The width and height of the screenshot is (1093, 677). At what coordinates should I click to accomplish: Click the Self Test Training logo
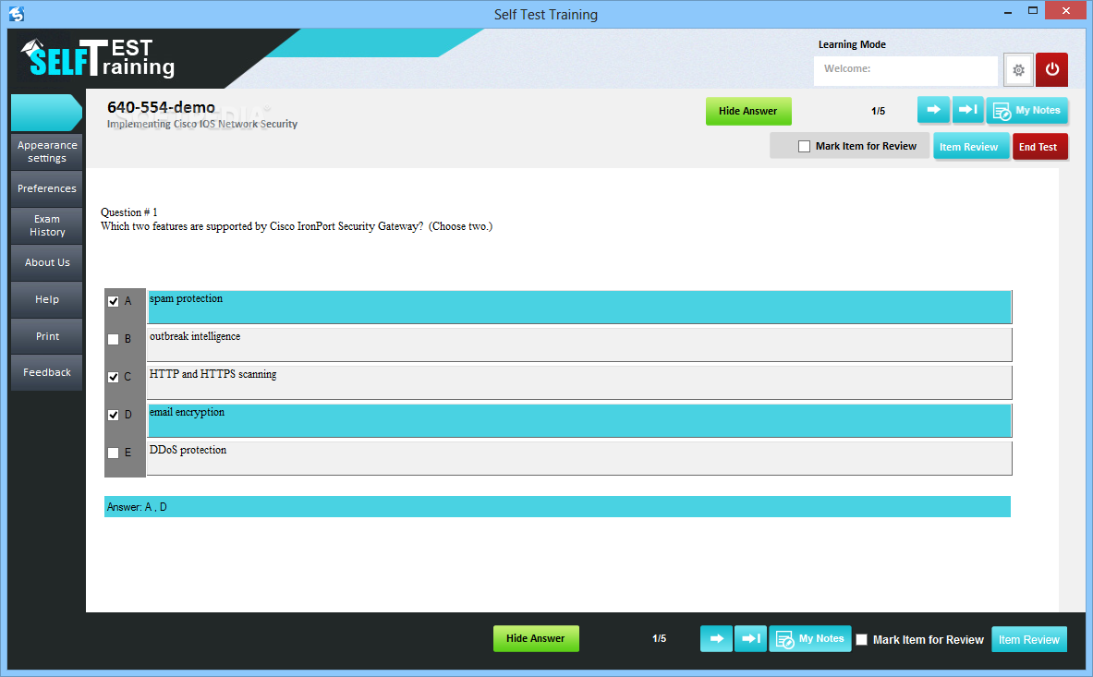coord(98,58)
